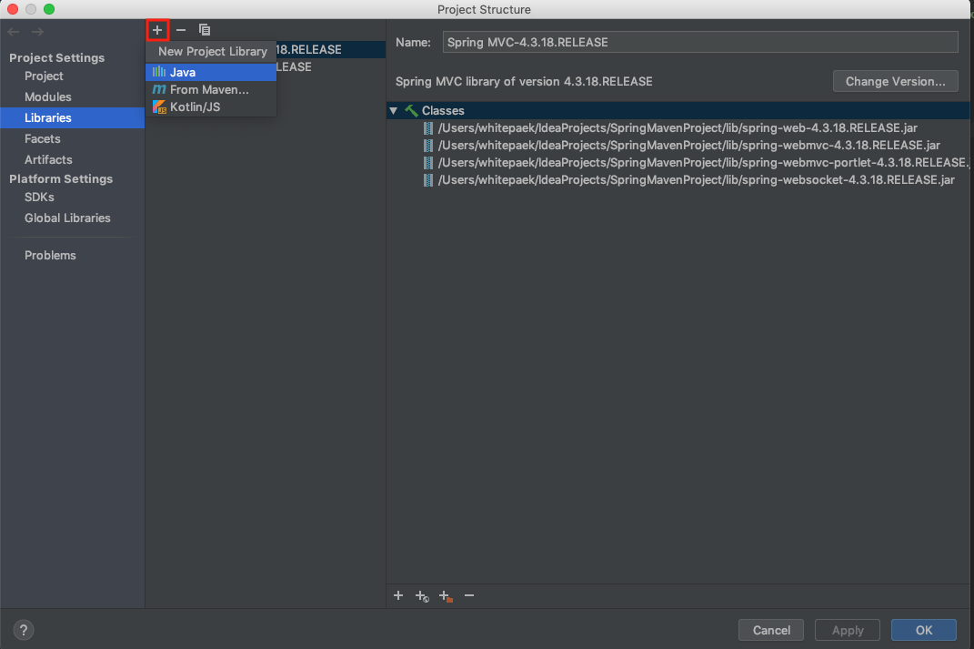Open Problems page in sidebar

[x=50, y=256]
